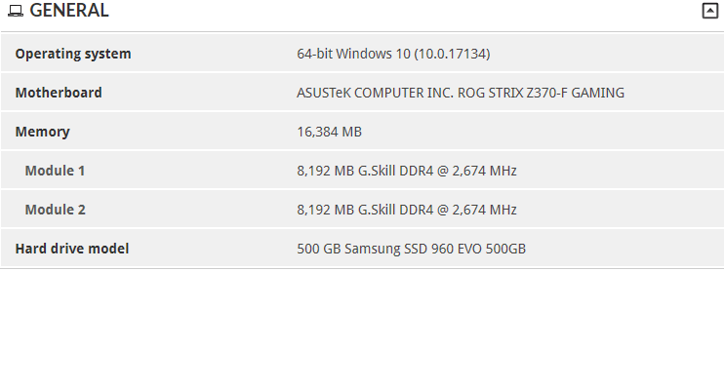Select the Module 2 label

click(55, 210)
